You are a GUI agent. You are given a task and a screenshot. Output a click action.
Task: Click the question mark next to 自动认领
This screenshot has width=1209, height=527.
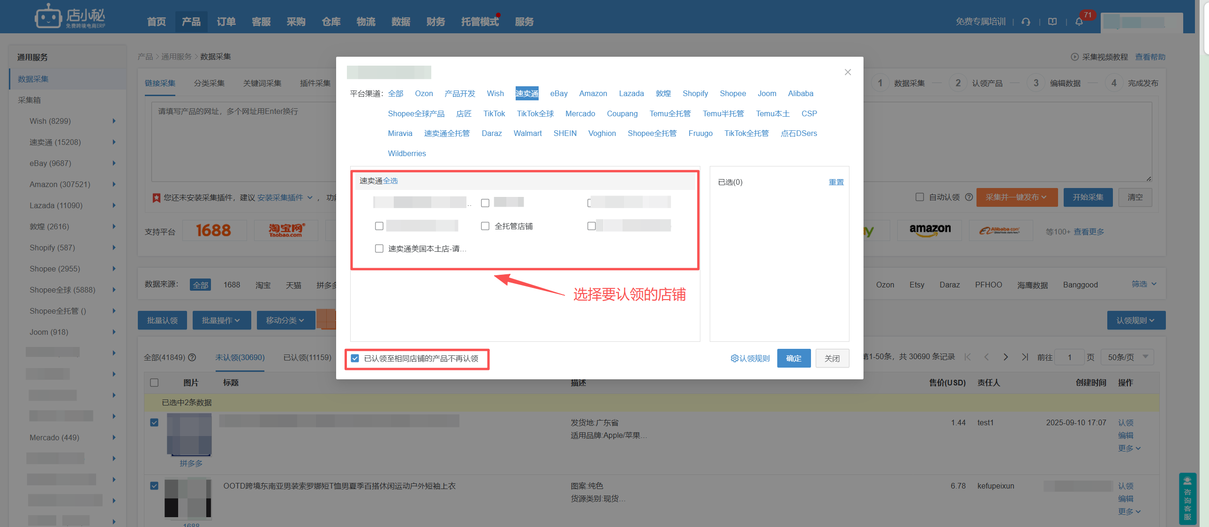click(969, 197)
